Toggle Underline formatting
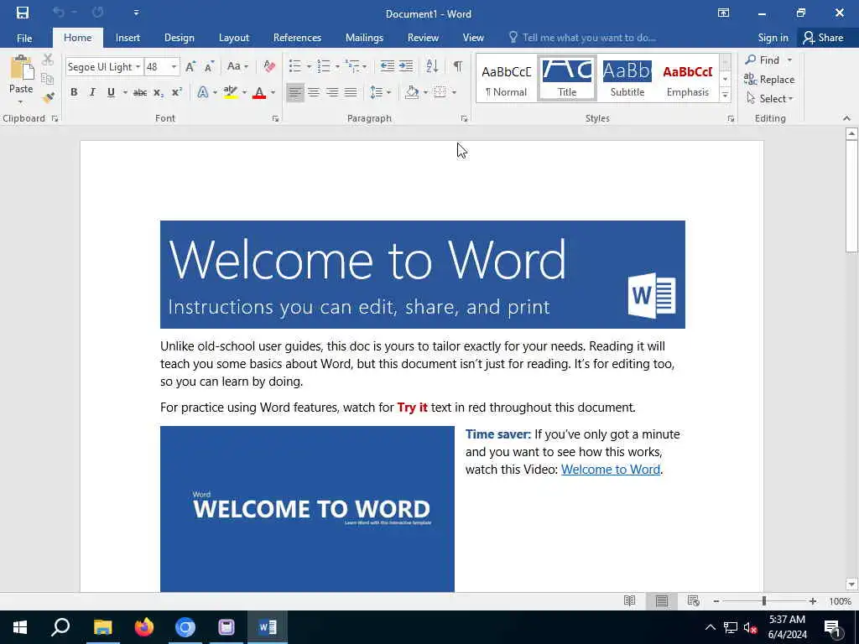The image size is (859, 644). pos(111,92)
